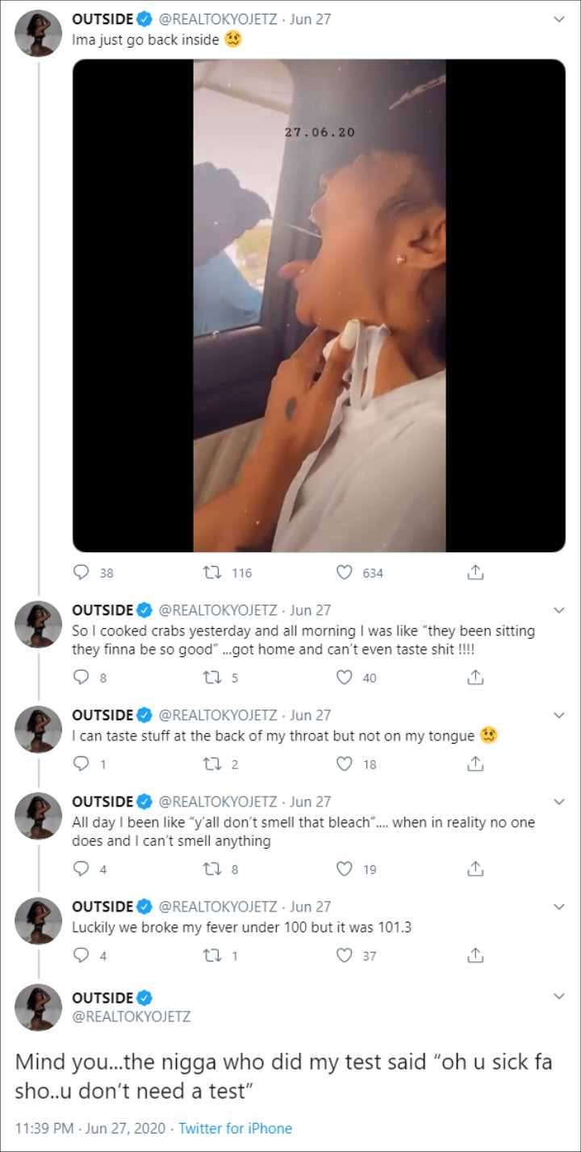This screenshot has height=1152, width=581.
Task: Retweet the taste at back of throat tweet
Action: [x=216, y=764]
